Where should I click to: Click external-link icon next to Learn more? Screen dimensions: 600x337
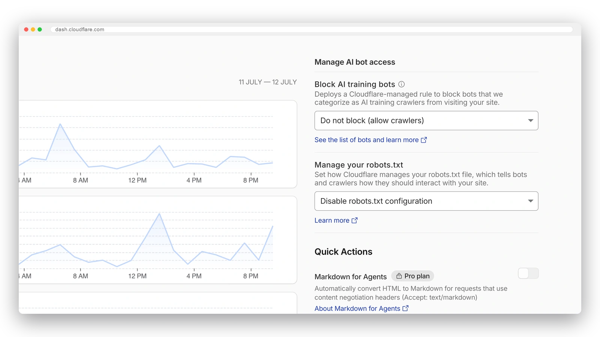(x=355, y=220)
